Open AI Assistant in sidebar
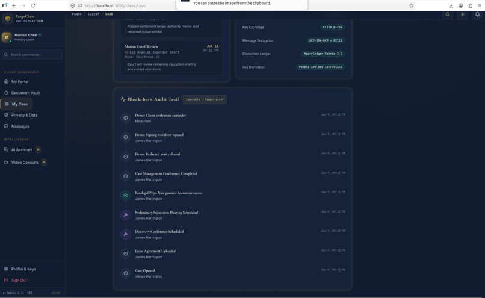The height and width of the screenshot is (298, 485). (22, 150)
